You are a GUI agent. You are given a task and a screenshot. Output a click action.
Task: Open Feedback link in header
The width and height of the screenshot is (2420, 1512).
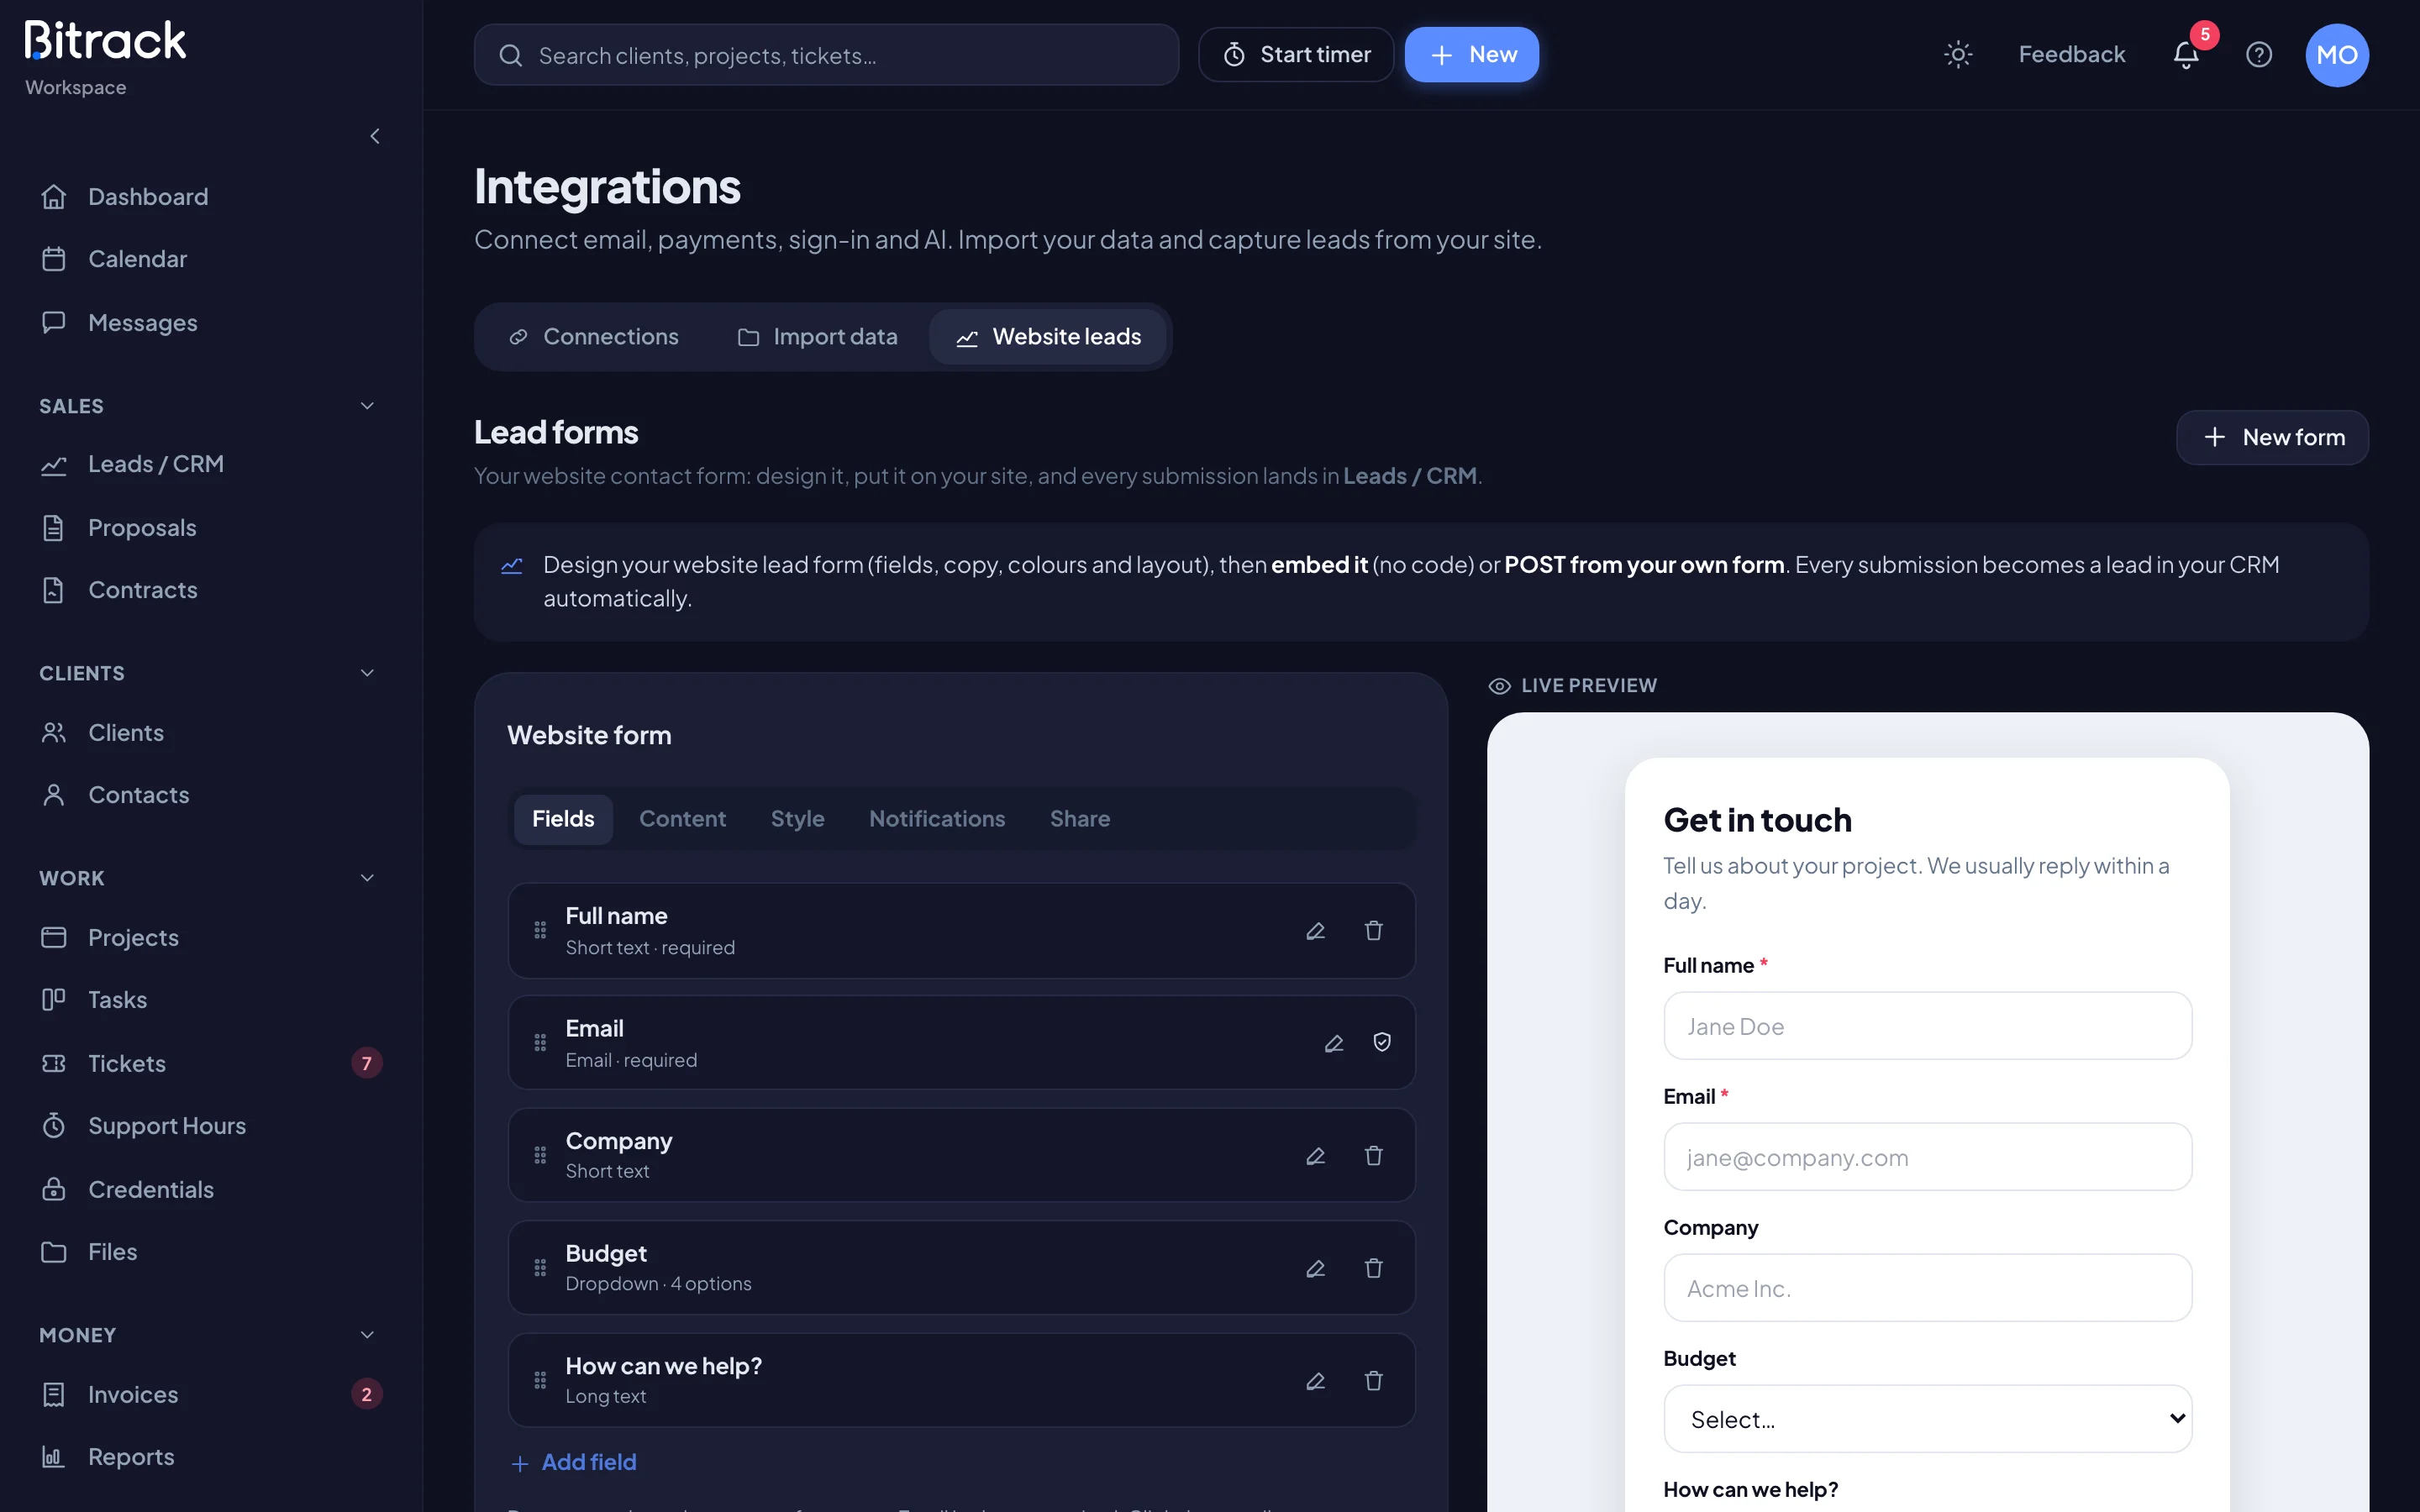(x=2071, y=55)
